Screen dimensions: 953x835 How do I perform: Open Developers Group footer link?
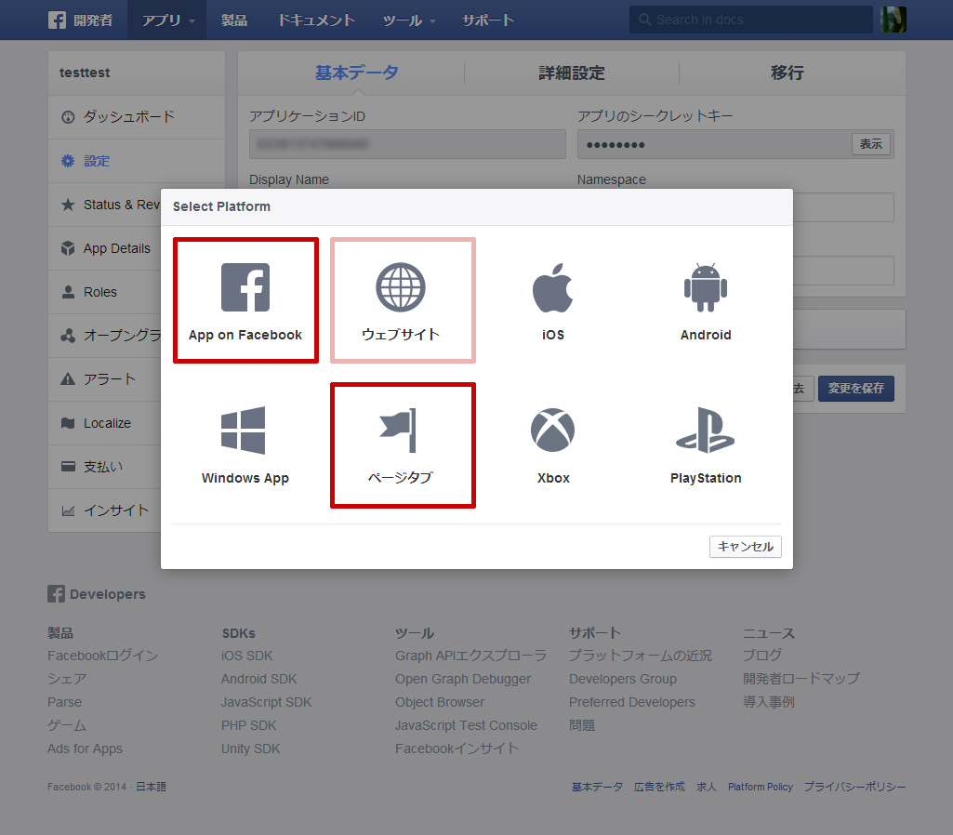click(623, 679)
